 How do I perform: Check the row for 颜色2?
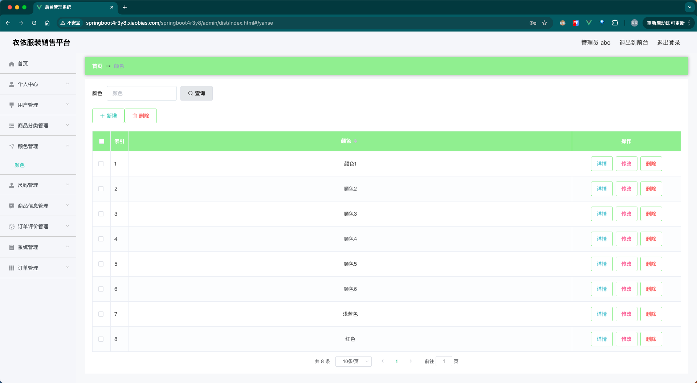[101, 189]
